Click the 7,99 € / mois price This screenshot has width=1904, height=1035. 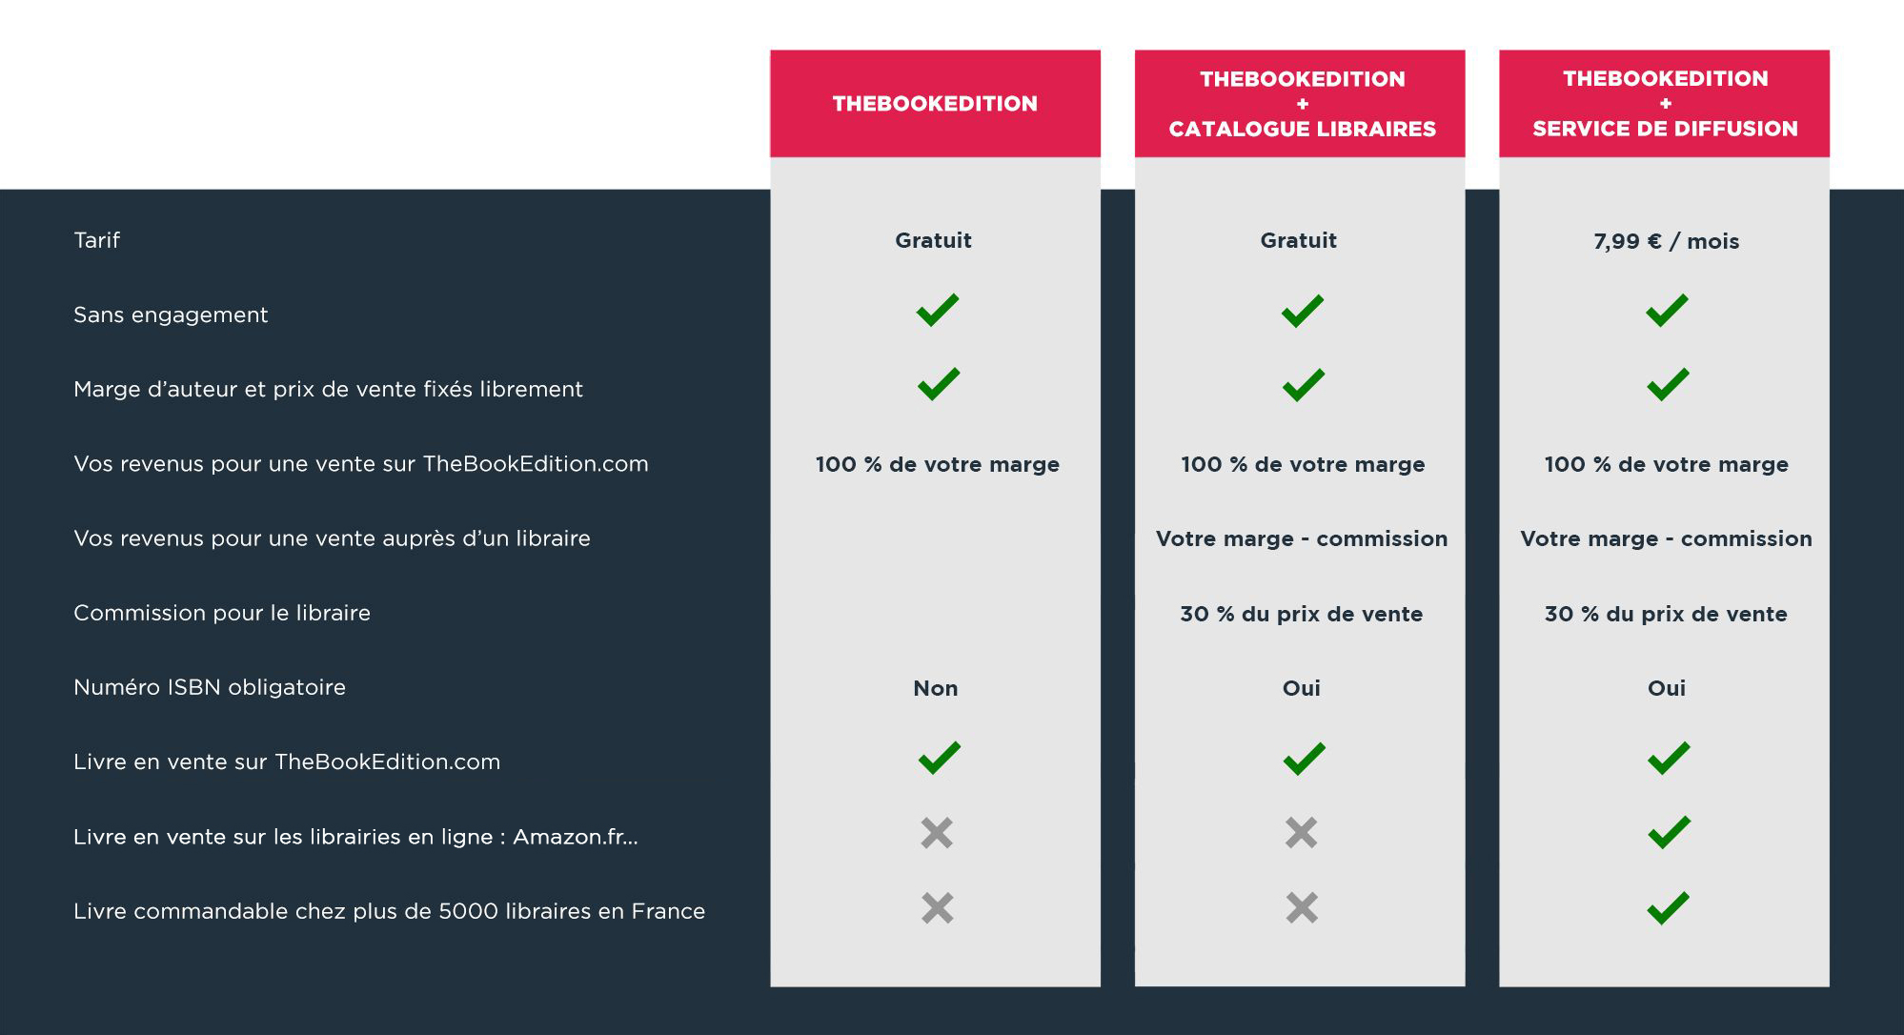click(1666, 241)
